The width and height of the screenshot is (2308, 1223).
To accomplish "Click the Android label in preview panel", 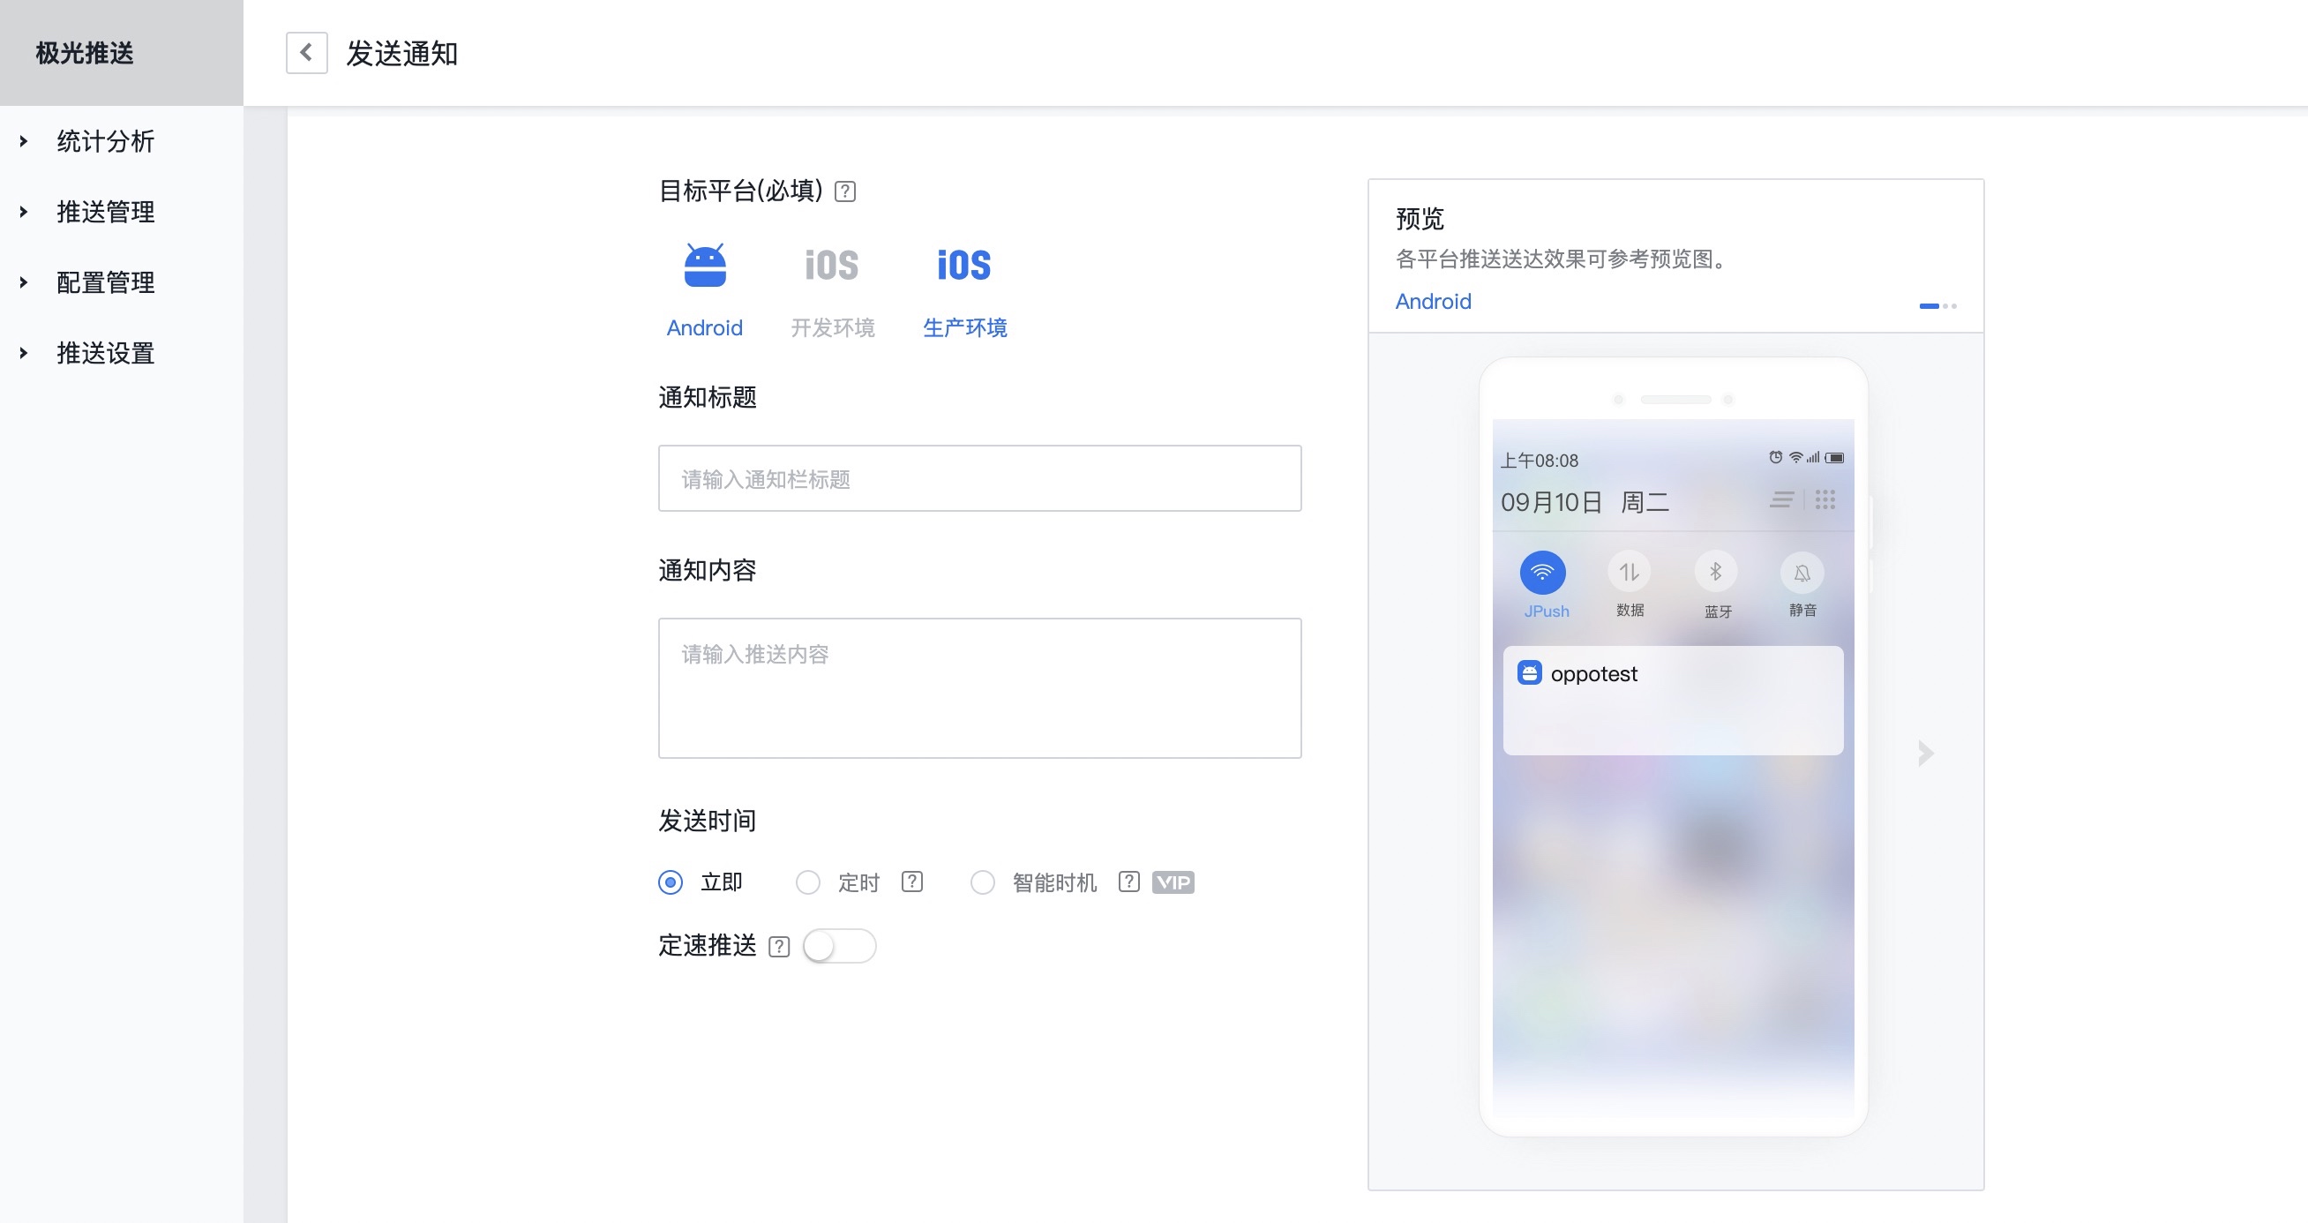I will pyautogui.click(x=1434, y=302).
